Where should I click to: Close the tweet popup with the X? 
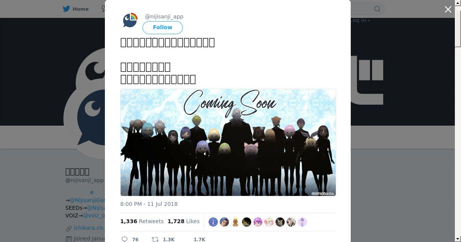tap(448, 9)
